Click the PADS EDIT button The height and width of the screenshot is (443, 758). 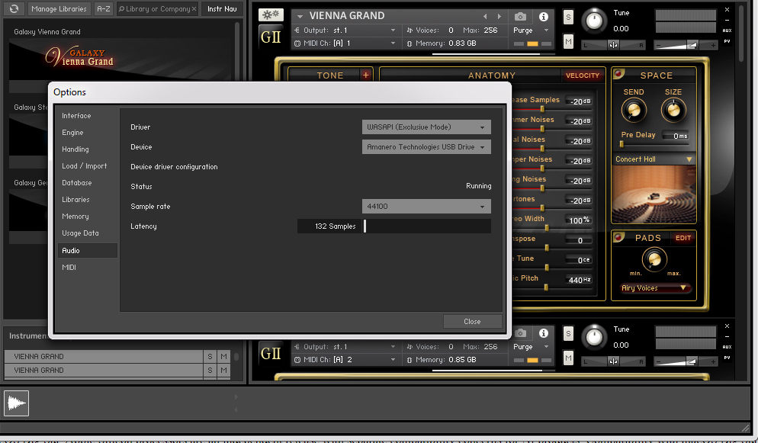(683, 238)
